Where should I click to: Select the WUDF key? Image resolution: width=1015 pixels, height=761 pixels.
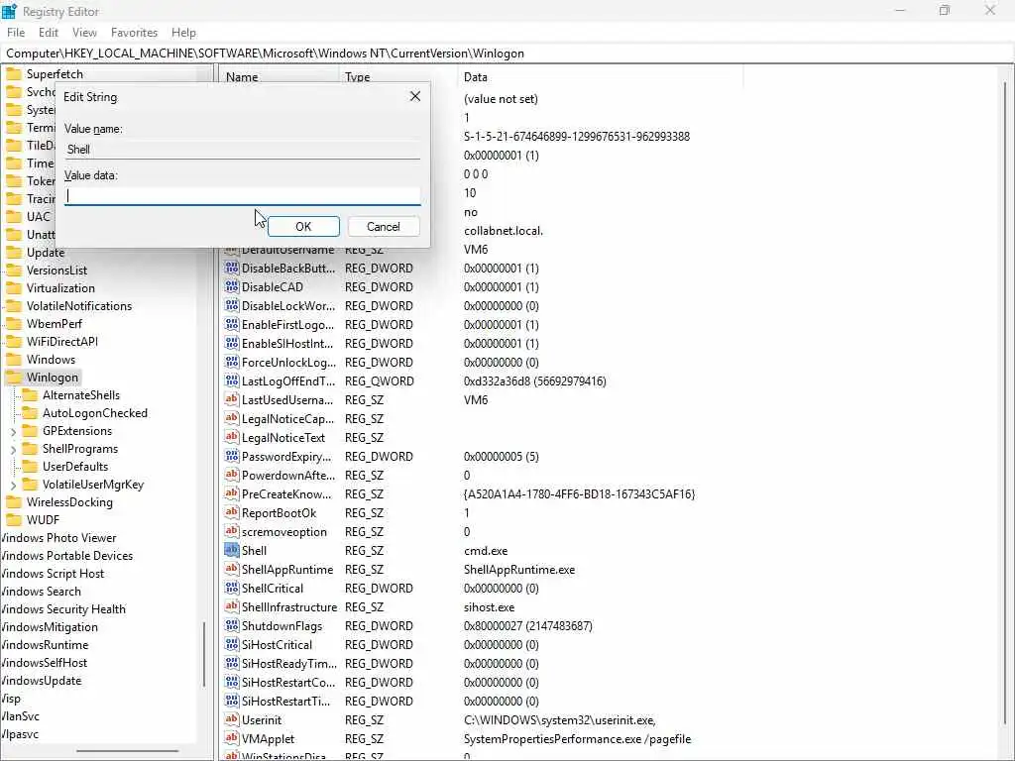coord(43,519)
